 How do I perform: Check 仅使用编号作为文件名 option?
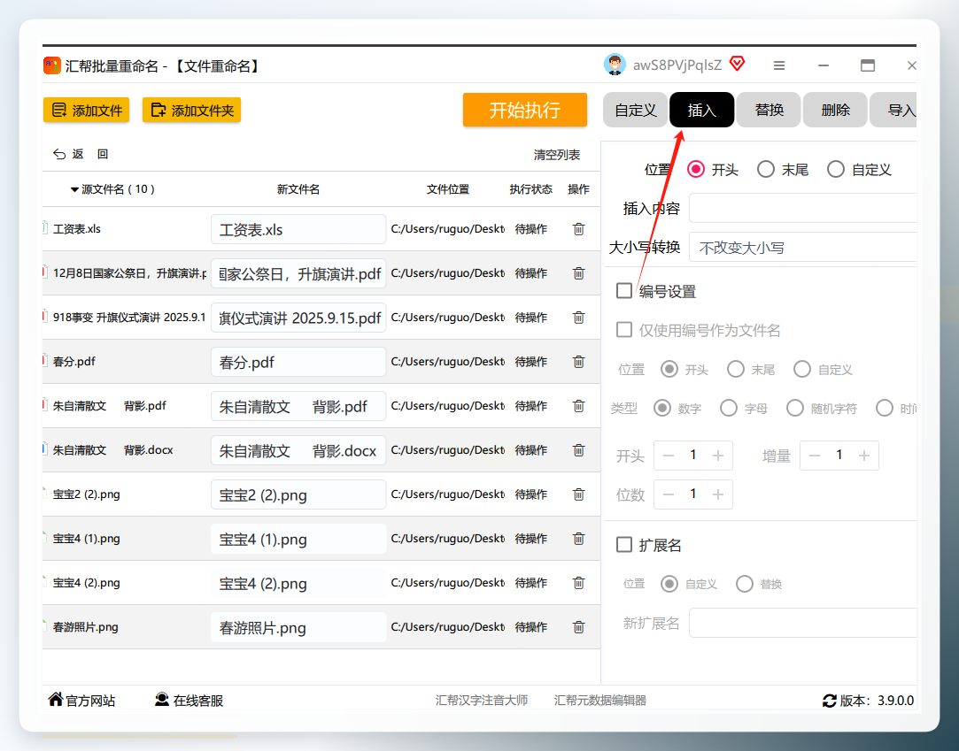coord(624,330)
